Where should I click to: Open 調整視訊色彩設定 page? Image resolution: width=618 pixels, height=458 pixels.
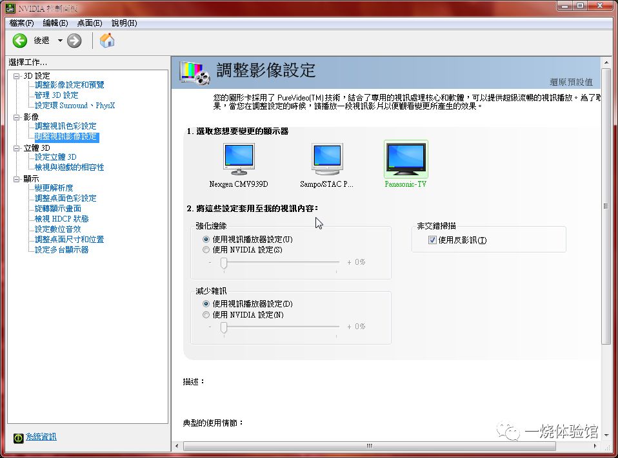pos(65,126)
